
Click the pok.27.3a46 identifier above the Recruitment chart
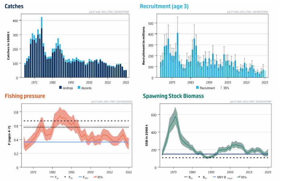click(x=248, y=12)
